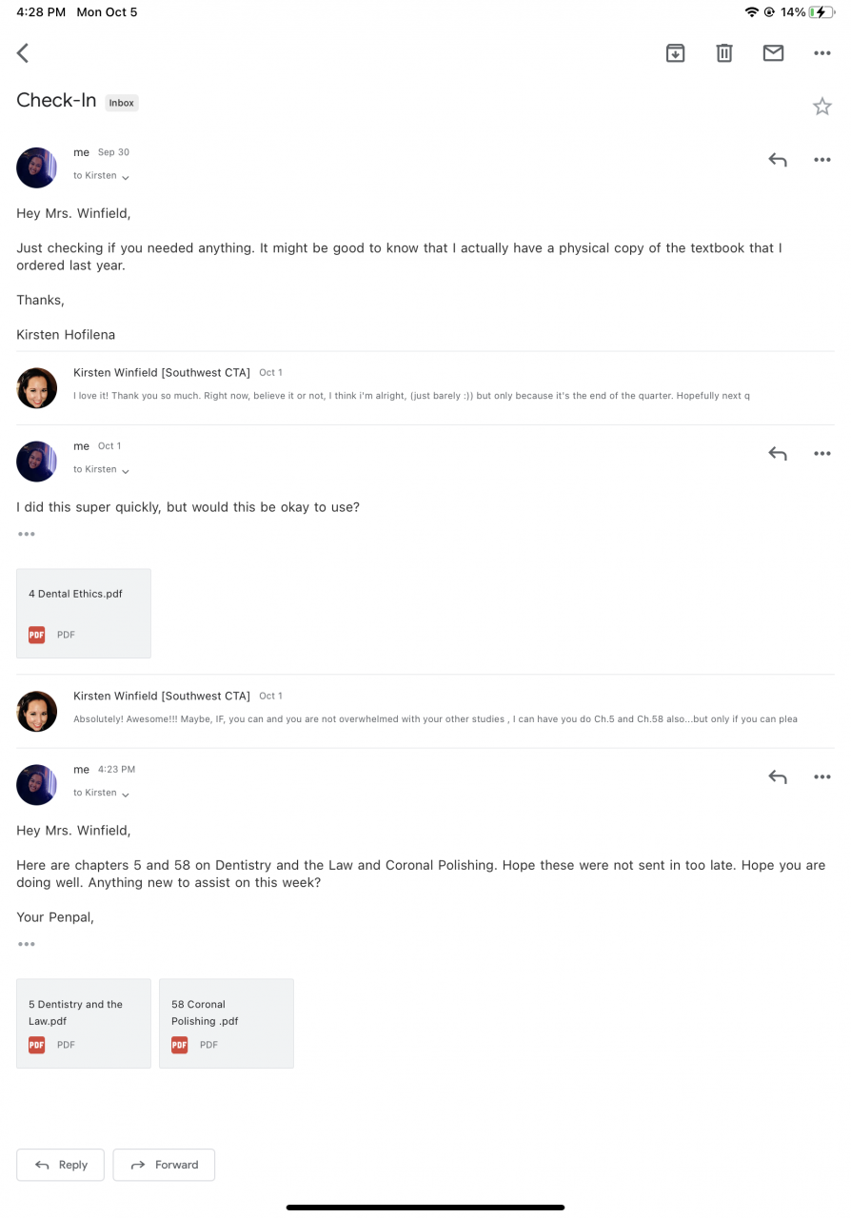Expand recipient details on the Oct 1 message
Screen dimensions: 851x1218
coord(125,471)
